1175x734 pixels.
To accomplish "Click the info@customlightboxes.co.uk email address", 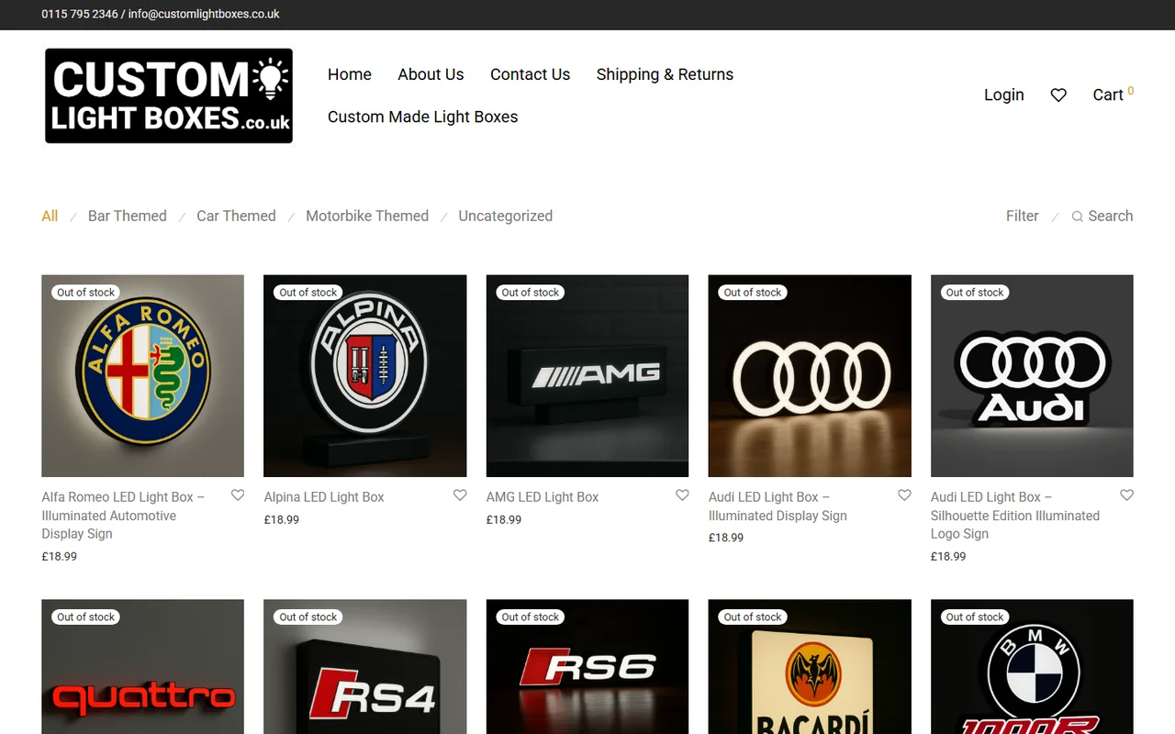I will coord(204,14).
